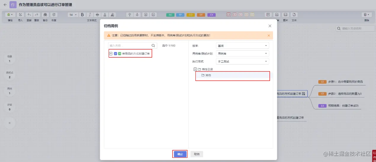Open the template (模板) toolbar dropdown
Screen dimensions: 376x162
(x=10, y=14)
